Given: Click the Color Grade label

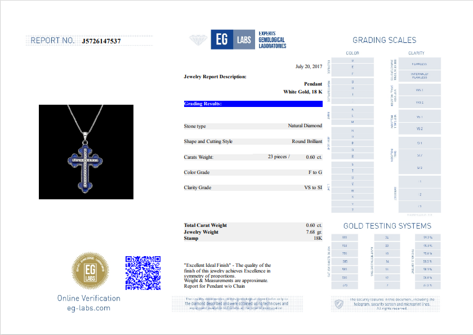Looking at the screenshot, I should tap(197, 172).
